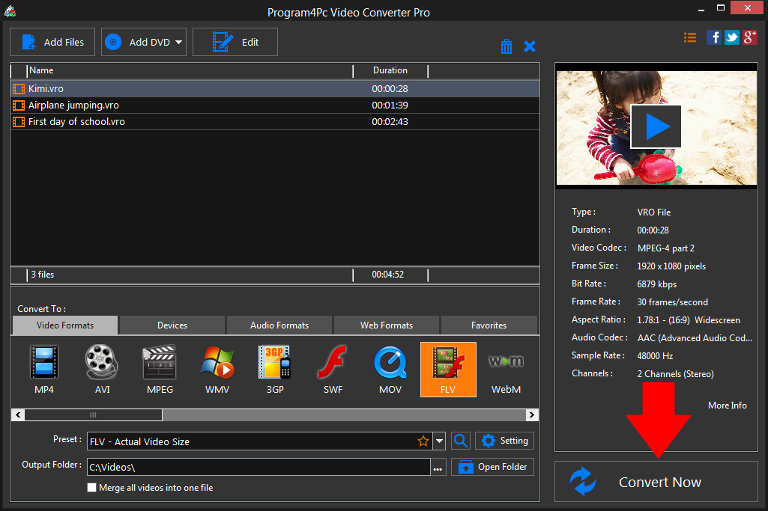Play the video preview

[x=656, y=126]
